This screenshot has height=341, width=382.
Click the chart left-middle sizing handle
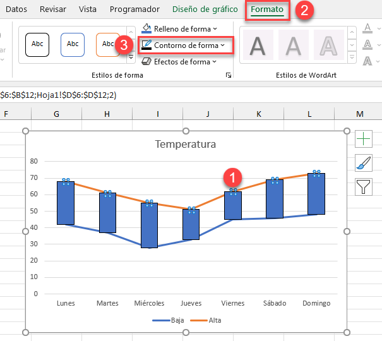25,231
